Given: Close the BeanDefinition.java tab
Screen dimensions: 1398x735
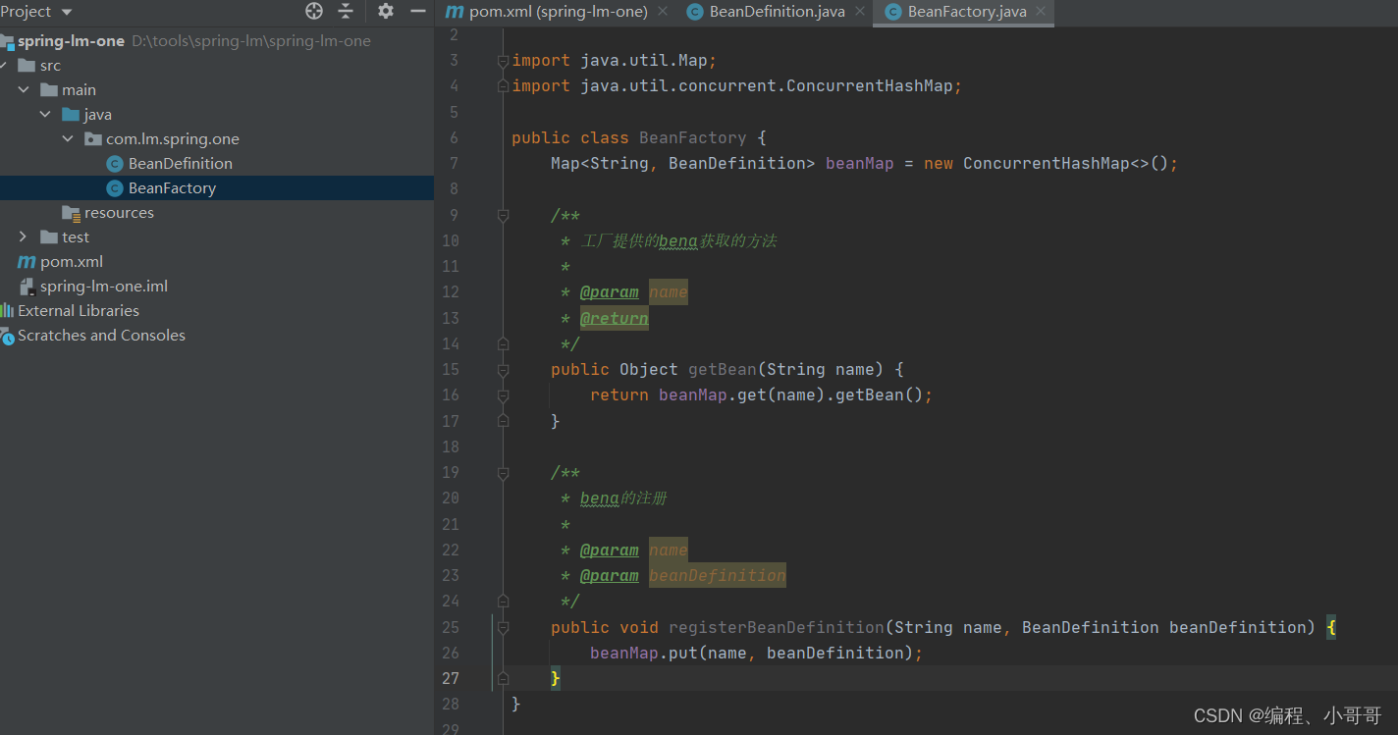Looking at the screenshot, I should tap(860, 12).
